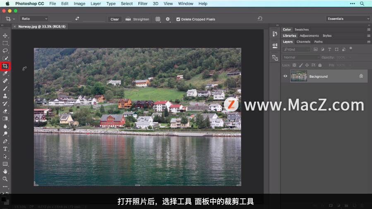Open the Layers panel menu

(x=369, y=42)
